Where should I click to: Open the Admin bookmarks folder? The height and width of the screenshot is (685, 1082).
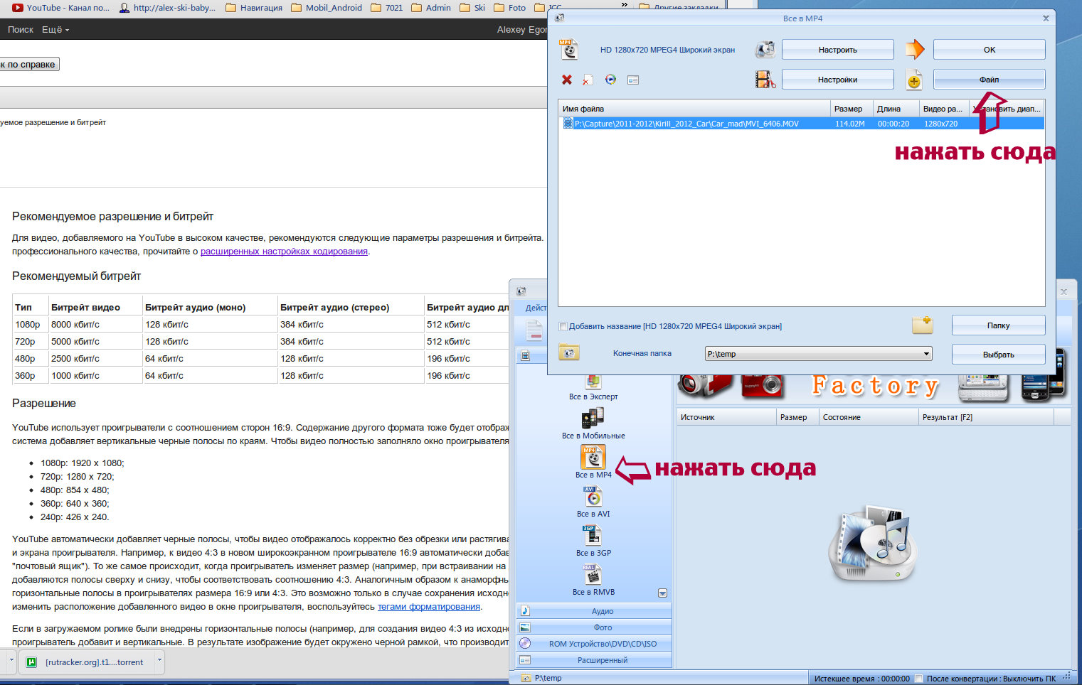[431, 8]
